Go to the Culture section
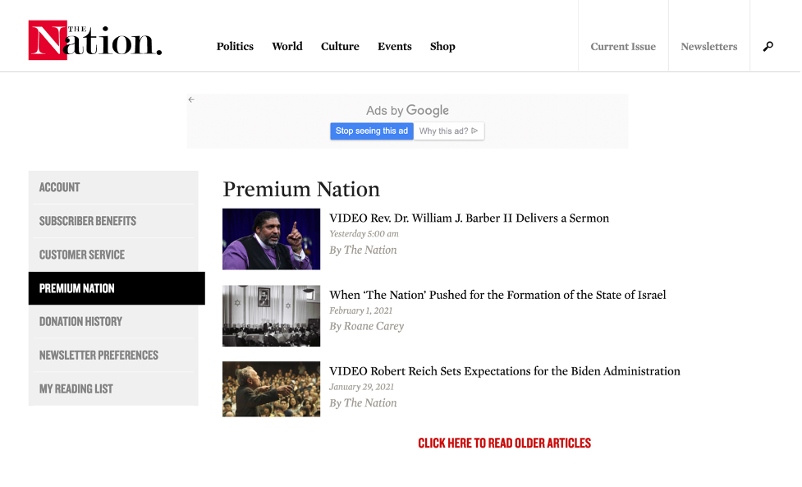The image size is (802, 487). (x=340, y=47)
